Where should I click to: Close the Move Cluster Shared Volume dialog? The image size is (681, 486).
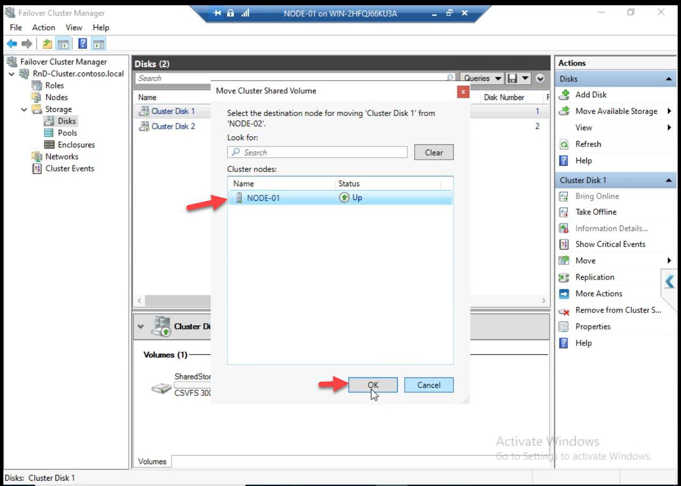tap(463, 92)
